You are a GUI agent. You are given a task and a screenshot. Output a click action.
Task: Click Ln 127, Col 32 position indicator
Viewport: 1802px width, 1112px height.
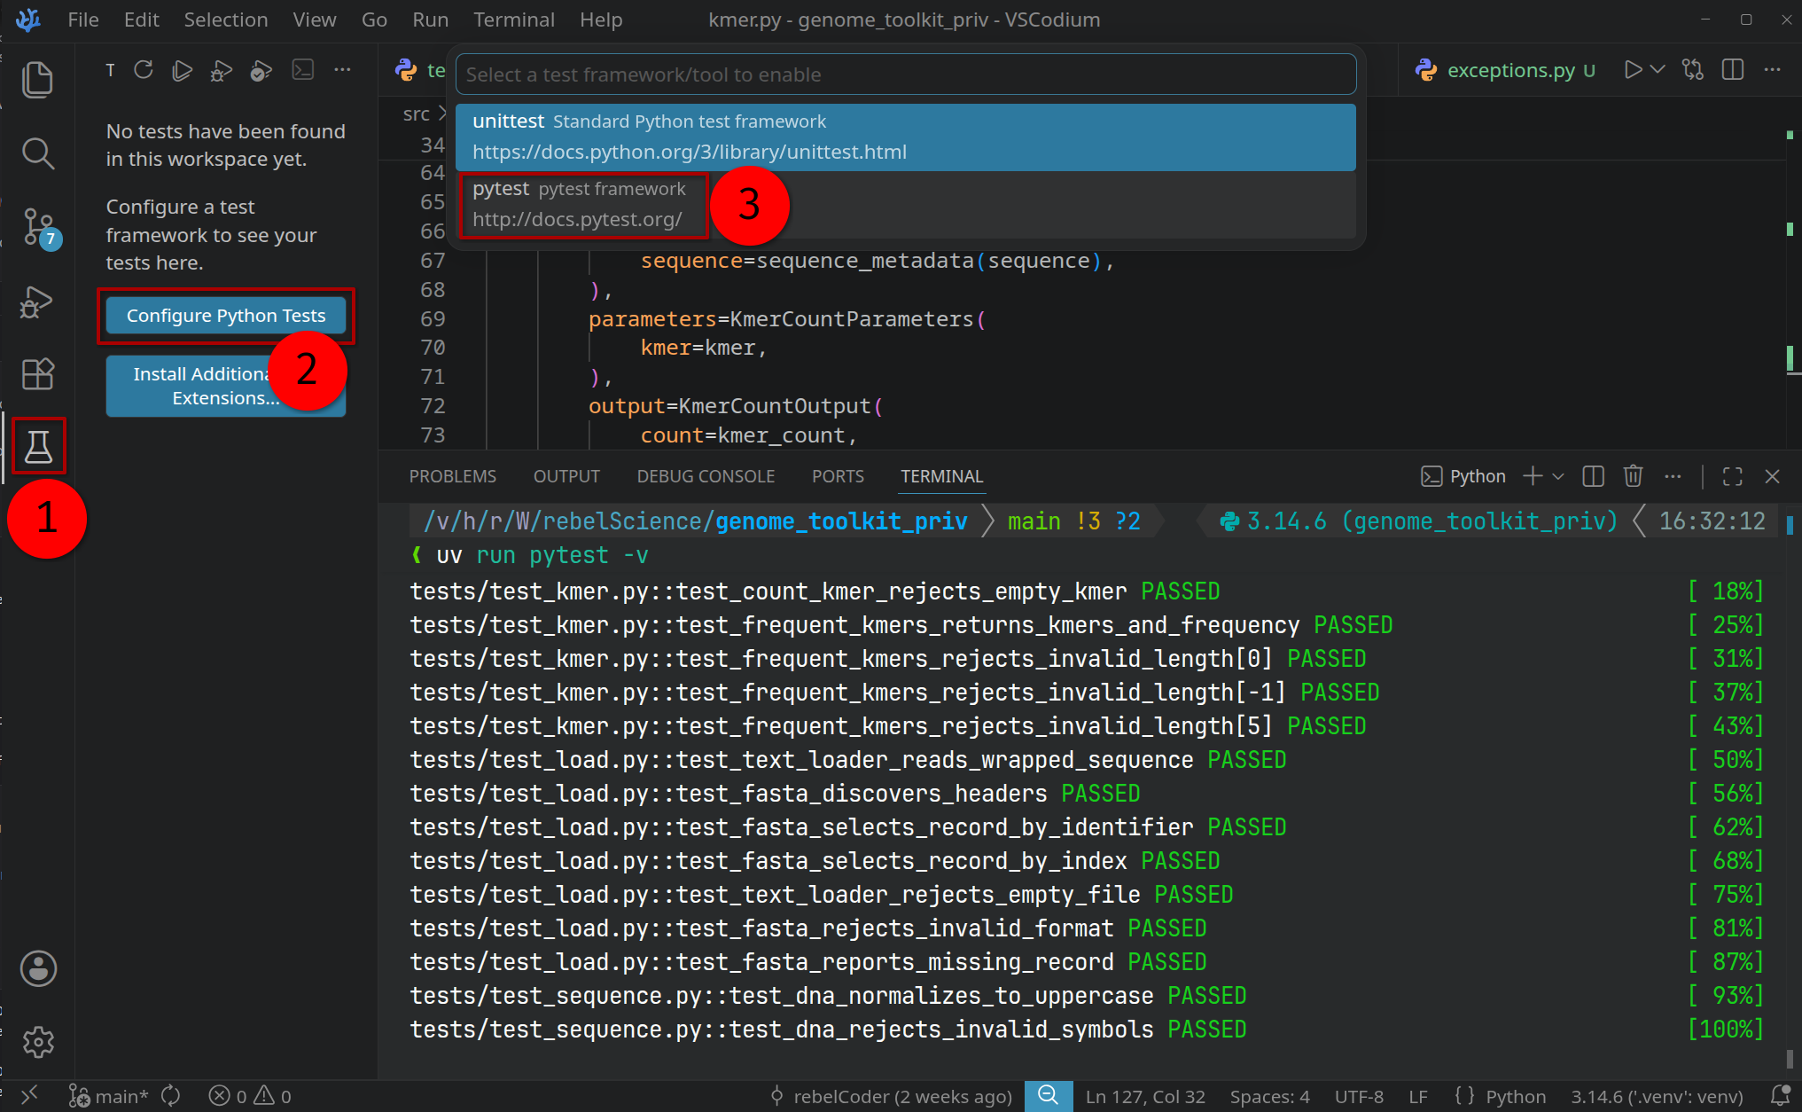click(1145, 1096)
